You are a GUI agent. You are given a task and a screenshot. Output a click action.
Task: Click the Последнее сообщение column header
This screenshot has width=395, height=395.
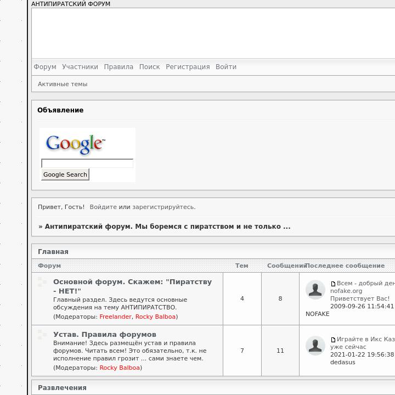tap(345, 266)
